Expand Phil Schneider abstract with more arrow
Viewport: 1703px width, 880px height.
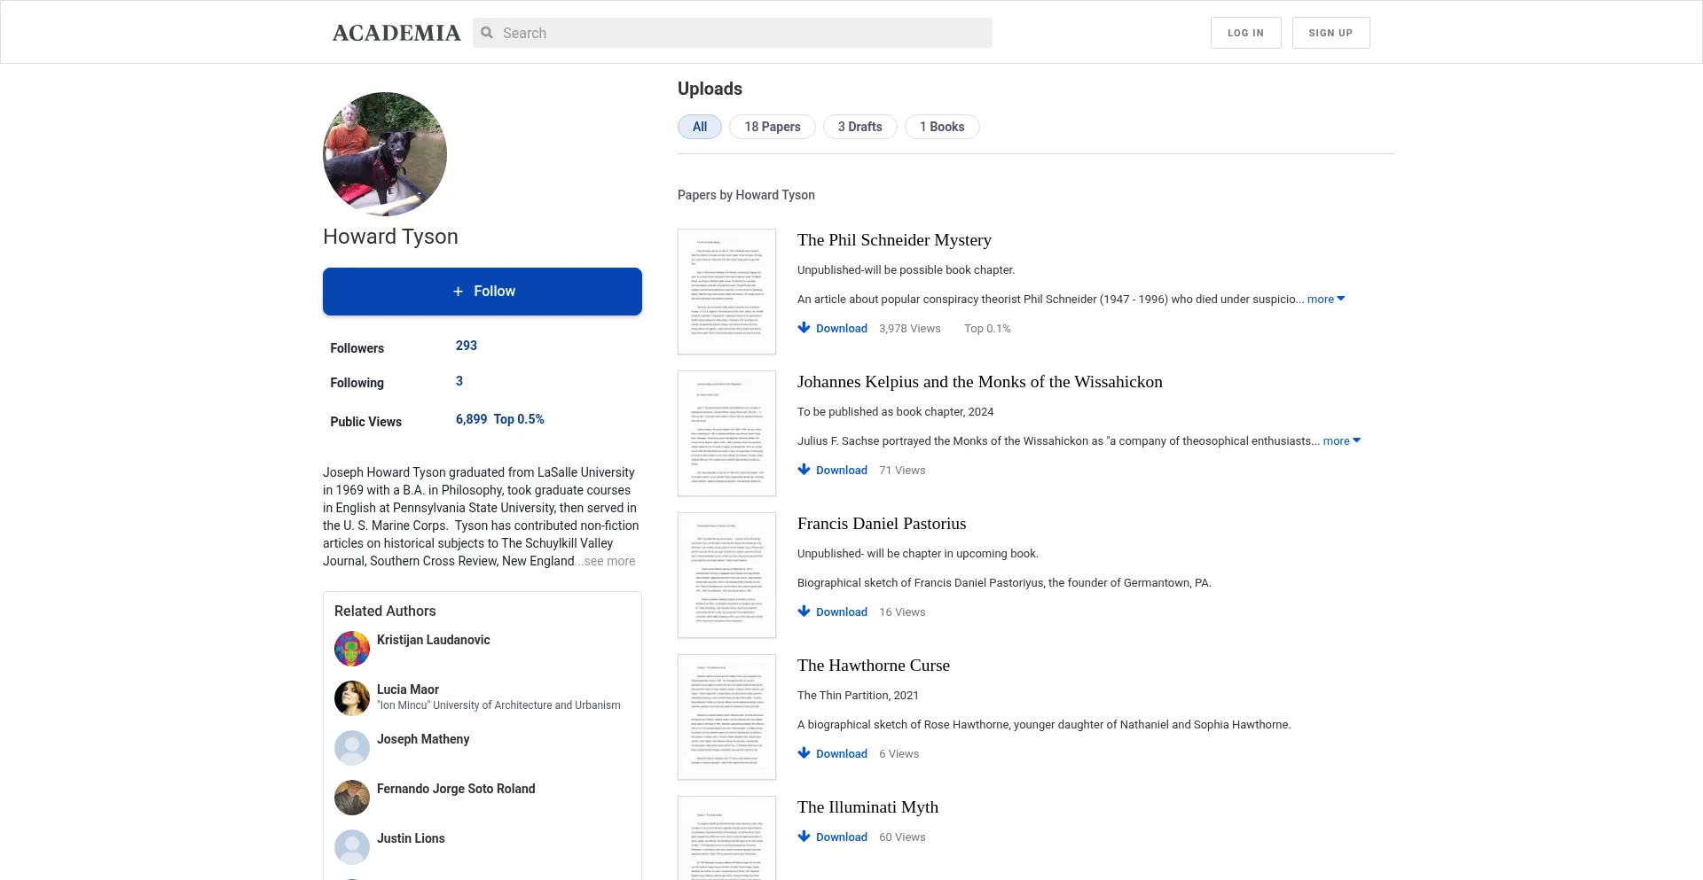(x=1326, y=300)
